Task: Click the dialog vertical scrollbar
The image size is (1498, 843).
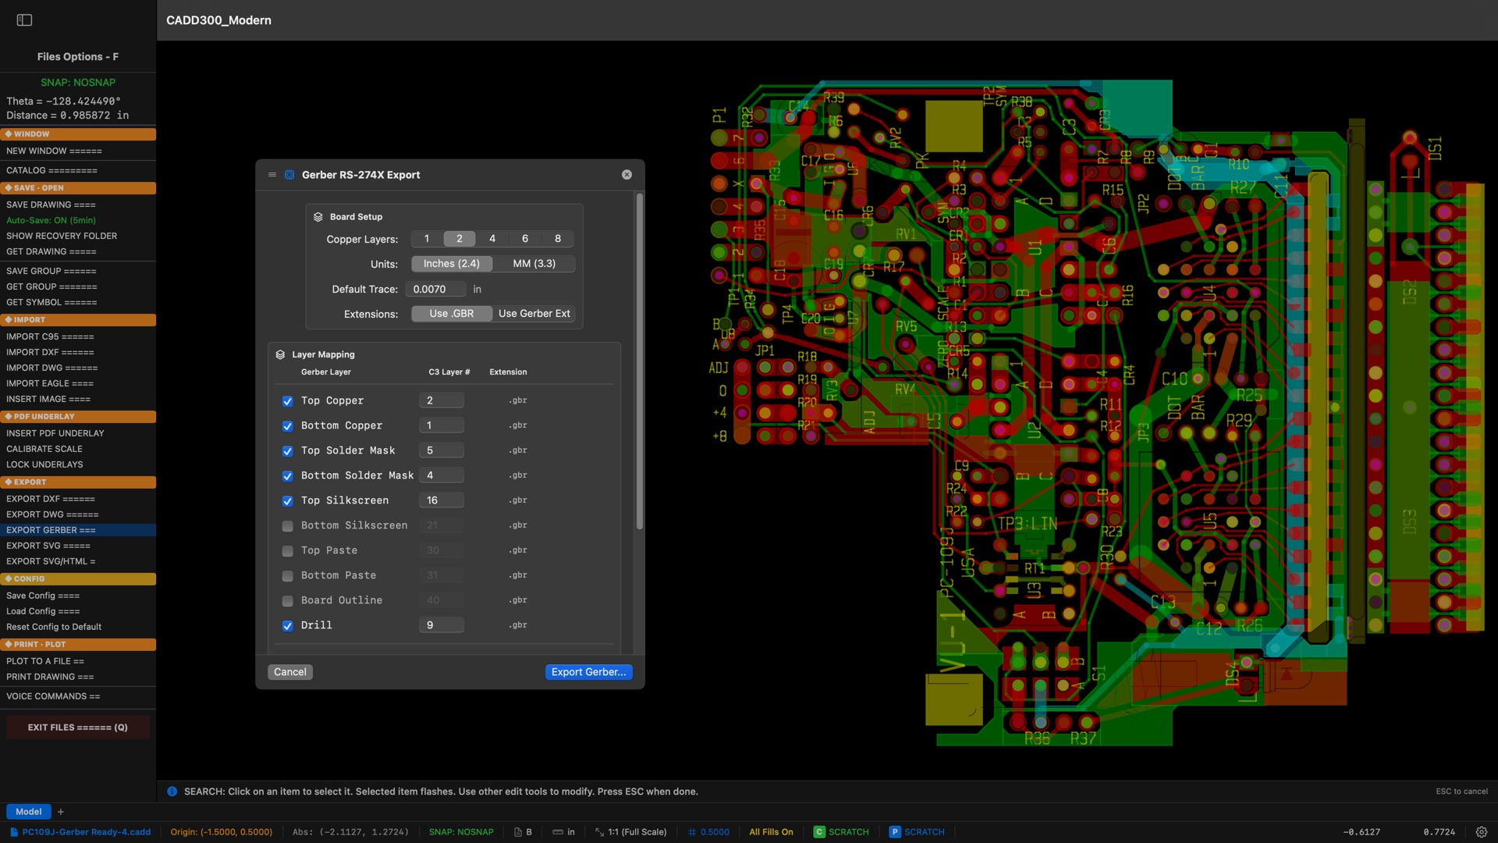Action: (640, 362)
